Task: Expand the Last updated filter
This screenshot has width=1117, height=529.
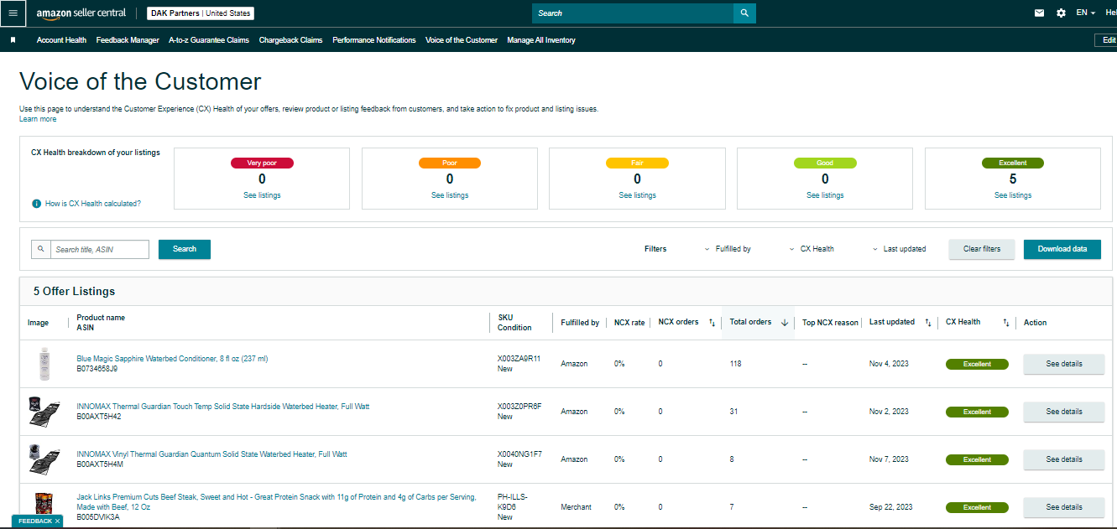Action: point(900,249)
